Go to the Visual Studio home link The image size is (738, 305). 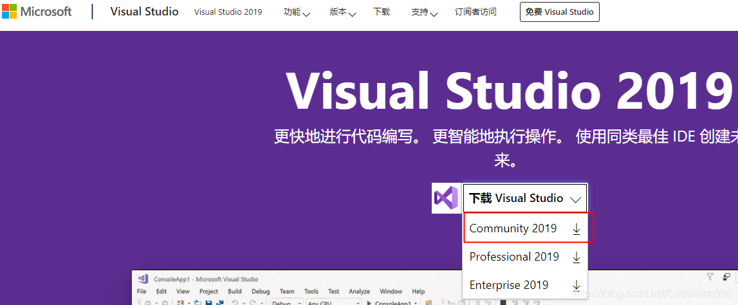145,12
